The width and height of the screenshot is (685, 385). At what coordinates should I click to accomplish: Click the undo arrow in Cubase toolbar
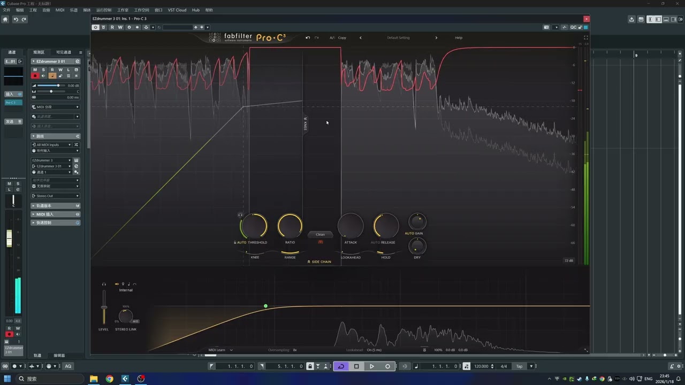pos(16,19)
